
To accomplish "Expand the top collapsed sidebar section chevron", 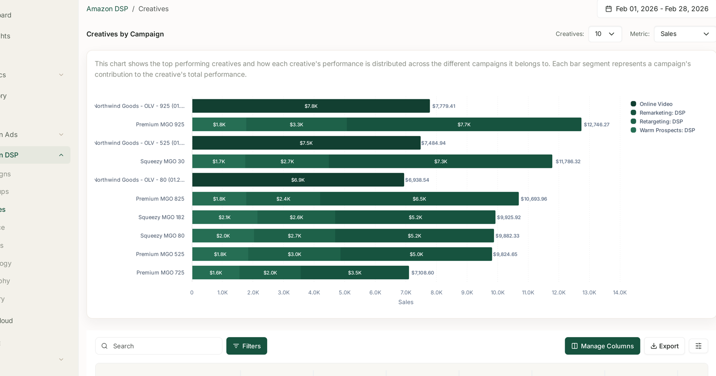I will (61, 75).
